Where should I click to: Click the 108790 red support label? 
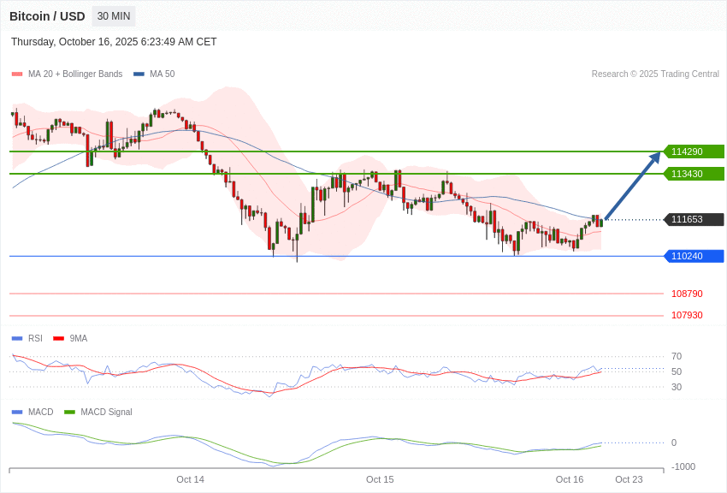click(687, 294)
